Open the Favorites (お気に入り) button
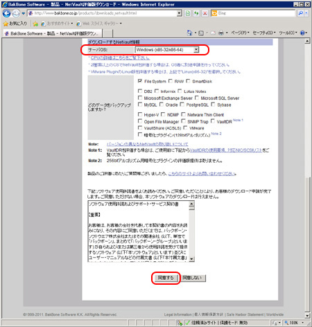The height and width of the screenshot is (327, 312). click(x=15, y=24)
